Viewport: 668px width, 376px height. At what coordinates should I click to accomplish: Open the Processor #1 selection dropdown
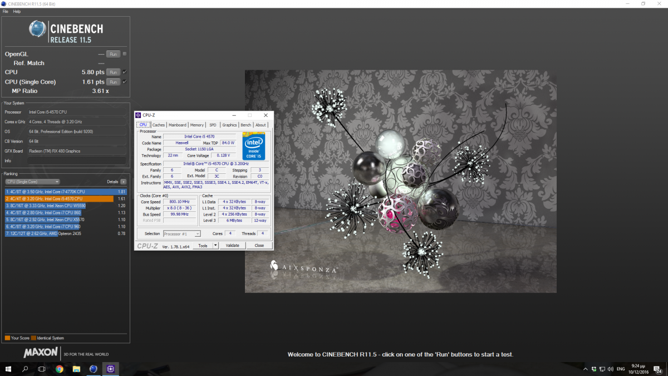181,234
